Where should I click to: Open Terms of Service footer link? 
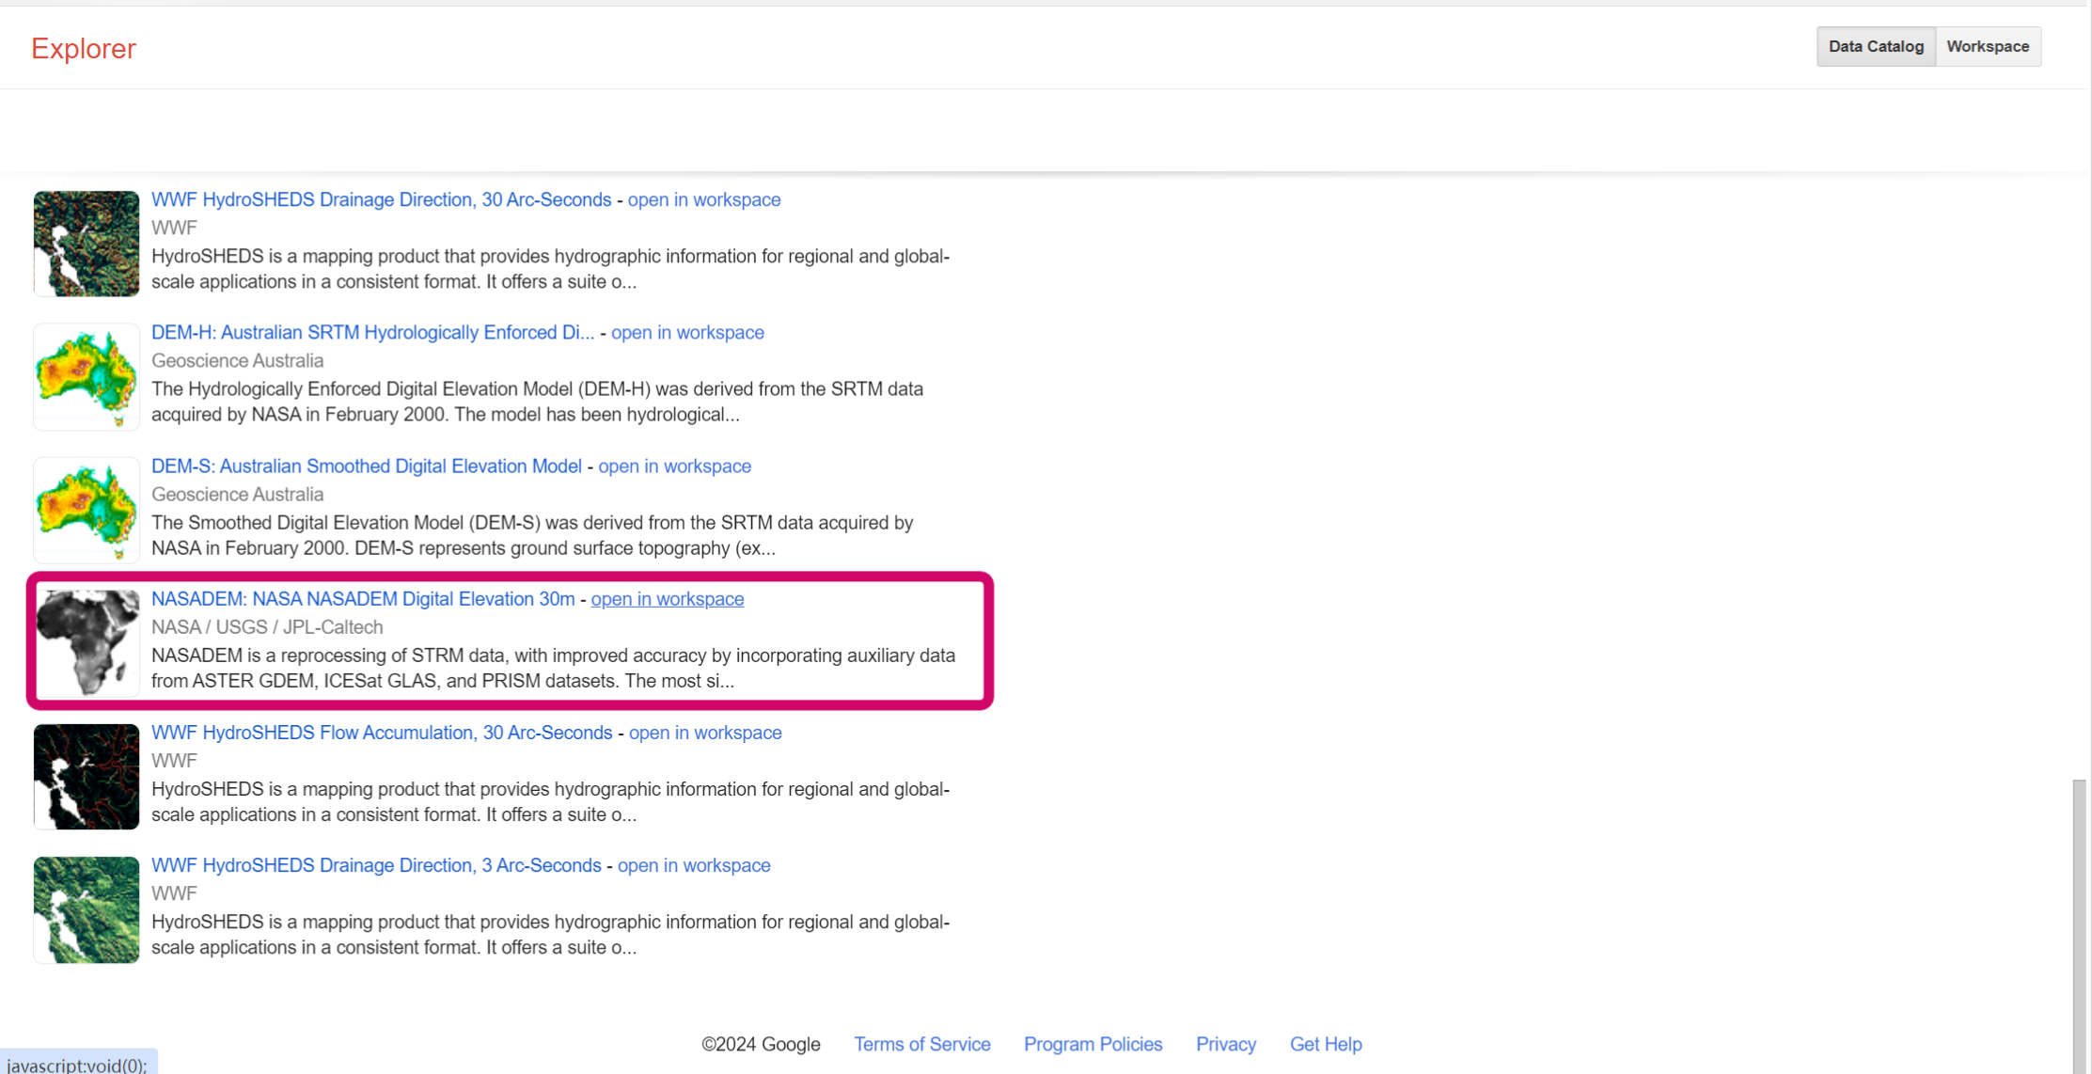pyautogui.click(x=921, y=1044)
